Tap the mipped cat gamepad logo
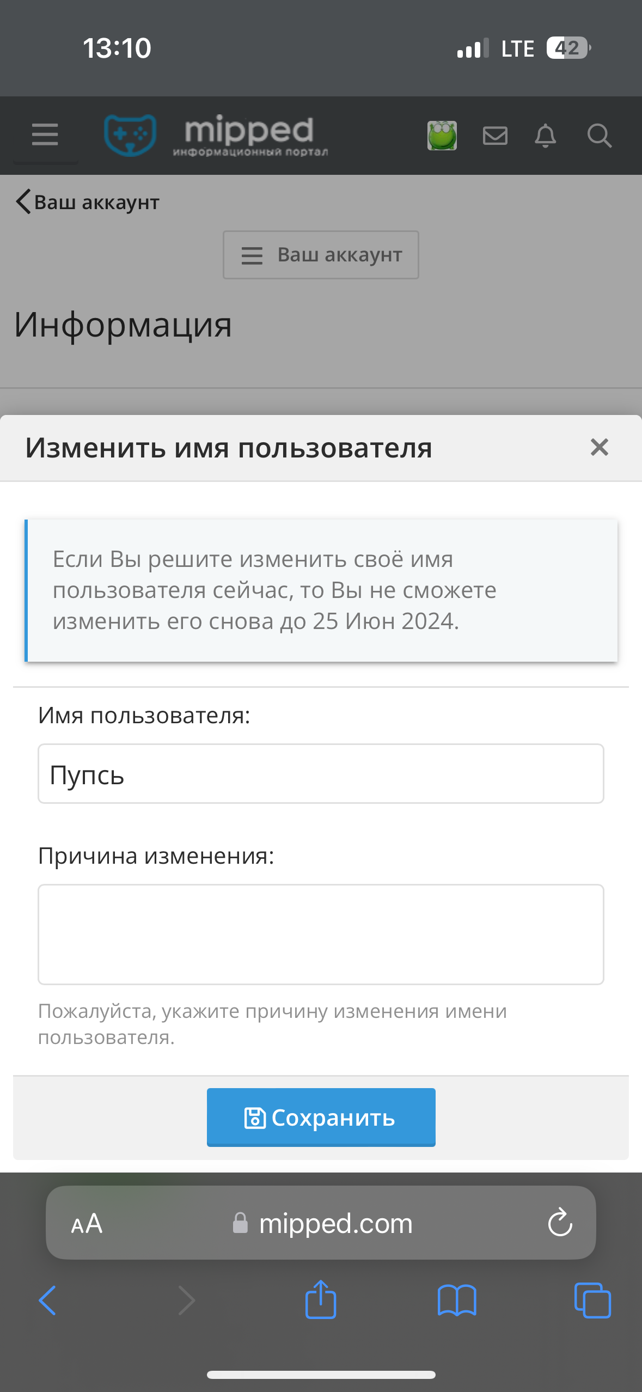This screenshot has width=642, height=1392. click(130, 135)
